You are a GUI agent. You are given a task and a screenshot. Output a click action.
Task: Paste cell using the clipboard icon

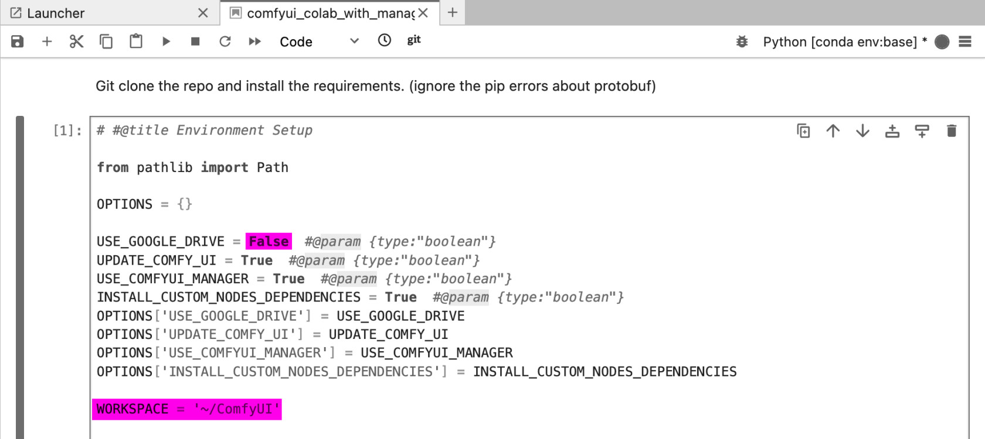(x=136, y=42)
